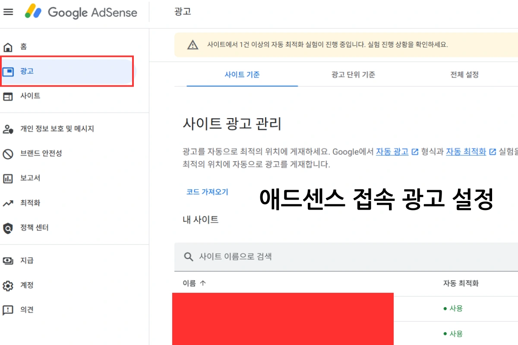Switch to the 광고 단위 기준 tab
518x345 pixels.
[x=353, y=75]
